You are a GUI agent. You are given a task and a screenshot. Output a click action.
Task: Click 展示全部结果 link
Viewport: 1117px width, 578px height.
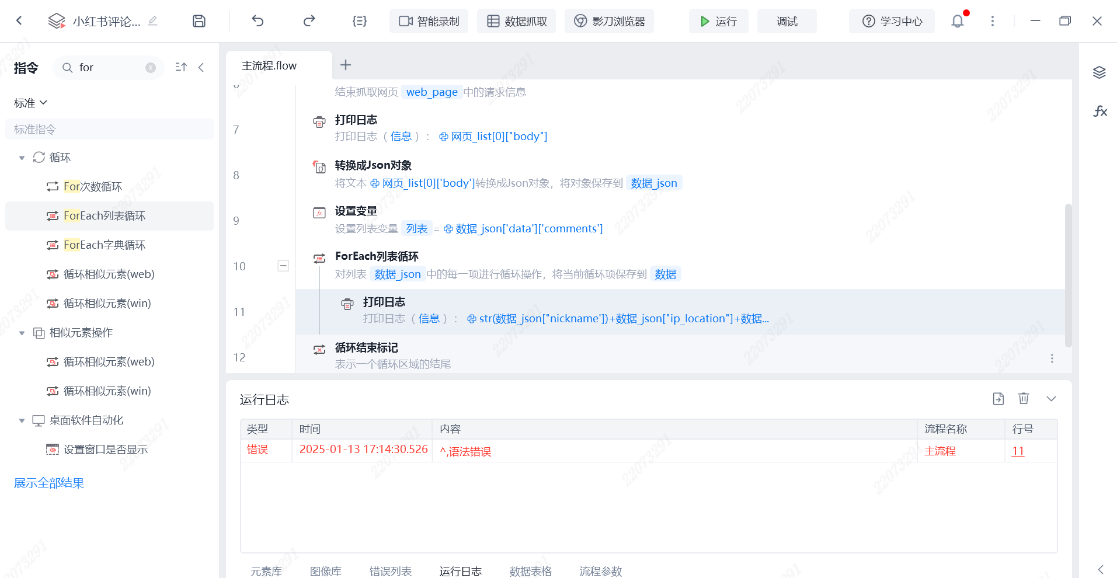click(x=49, y=483)
